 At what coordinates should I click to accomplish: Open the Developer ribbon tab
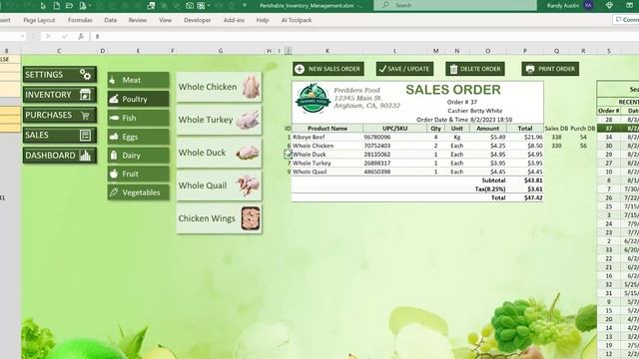[198, 20]
